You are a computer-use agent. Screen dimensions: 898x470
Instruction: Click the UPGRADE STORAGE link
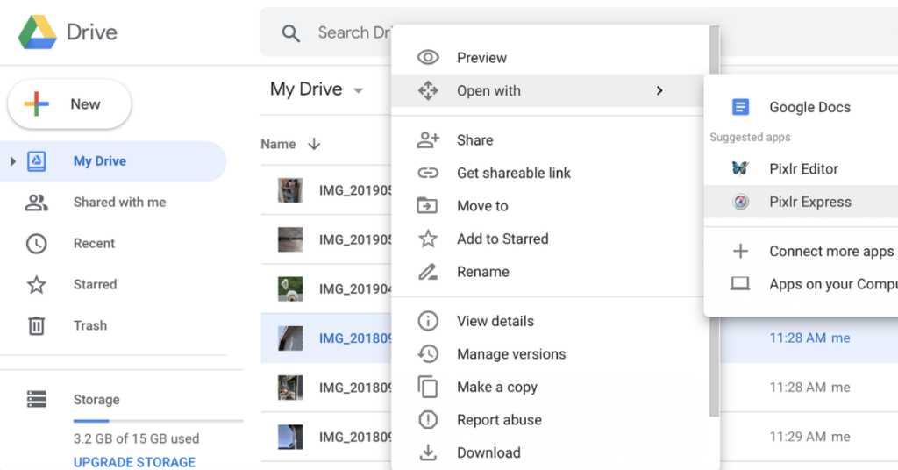134,462
